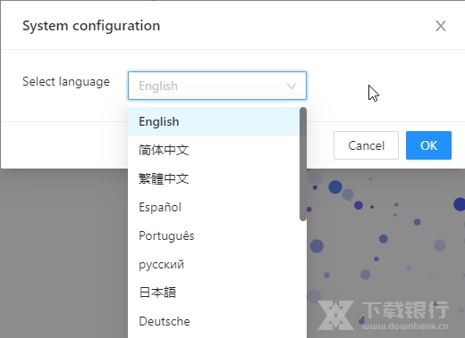
Task: Collapse the language dropdown chevron
Action: point(292,87)
